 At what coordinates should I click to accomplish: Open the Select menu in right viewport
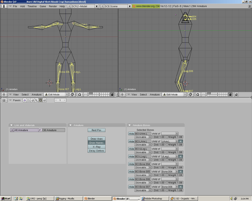[144, 94]
